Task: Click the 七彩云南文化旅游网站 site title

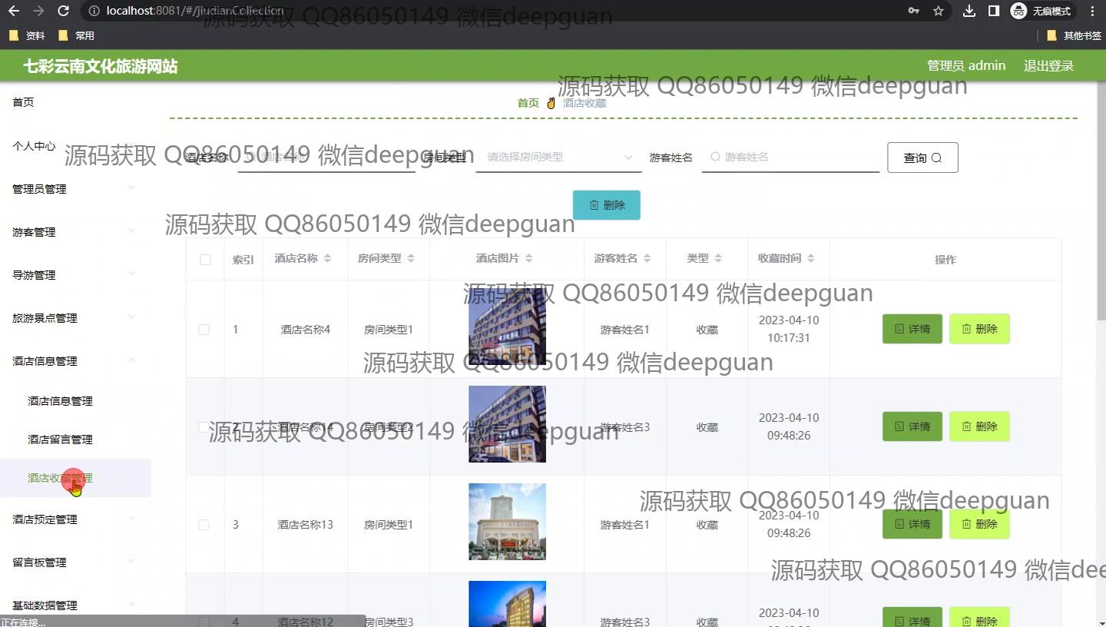Action: (x=101, y=66)
